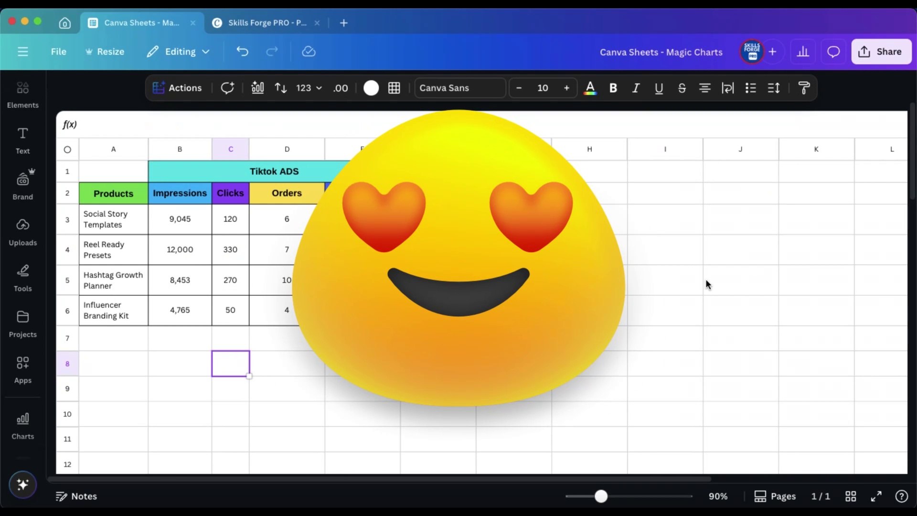Open comments from the top bar
This screenshot has width=917, height=516.
(x=833, y=52)
